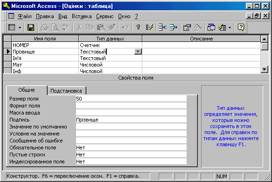Screen dimensions: 272x182
Task: Click the Database Window icon
Action: 211,27
